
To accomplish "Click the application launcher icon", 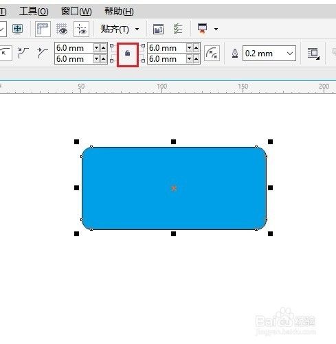I will [x=202, y=29].
